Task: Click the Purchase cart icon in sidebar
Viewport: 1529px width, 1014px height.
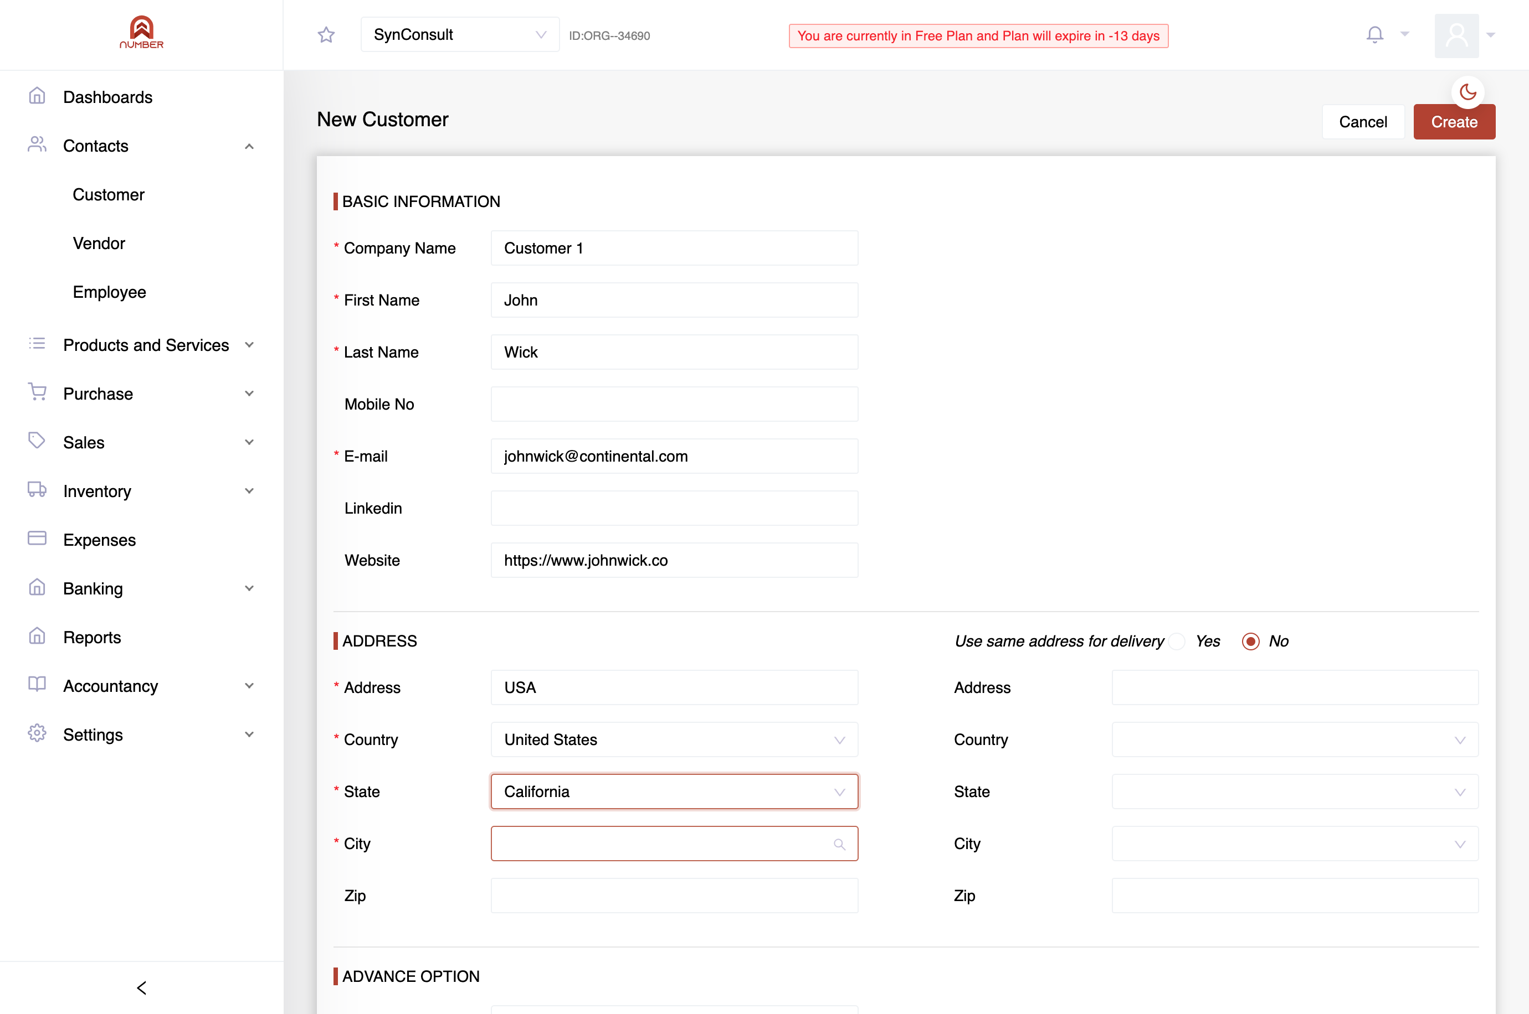Action: click(37, 392)
